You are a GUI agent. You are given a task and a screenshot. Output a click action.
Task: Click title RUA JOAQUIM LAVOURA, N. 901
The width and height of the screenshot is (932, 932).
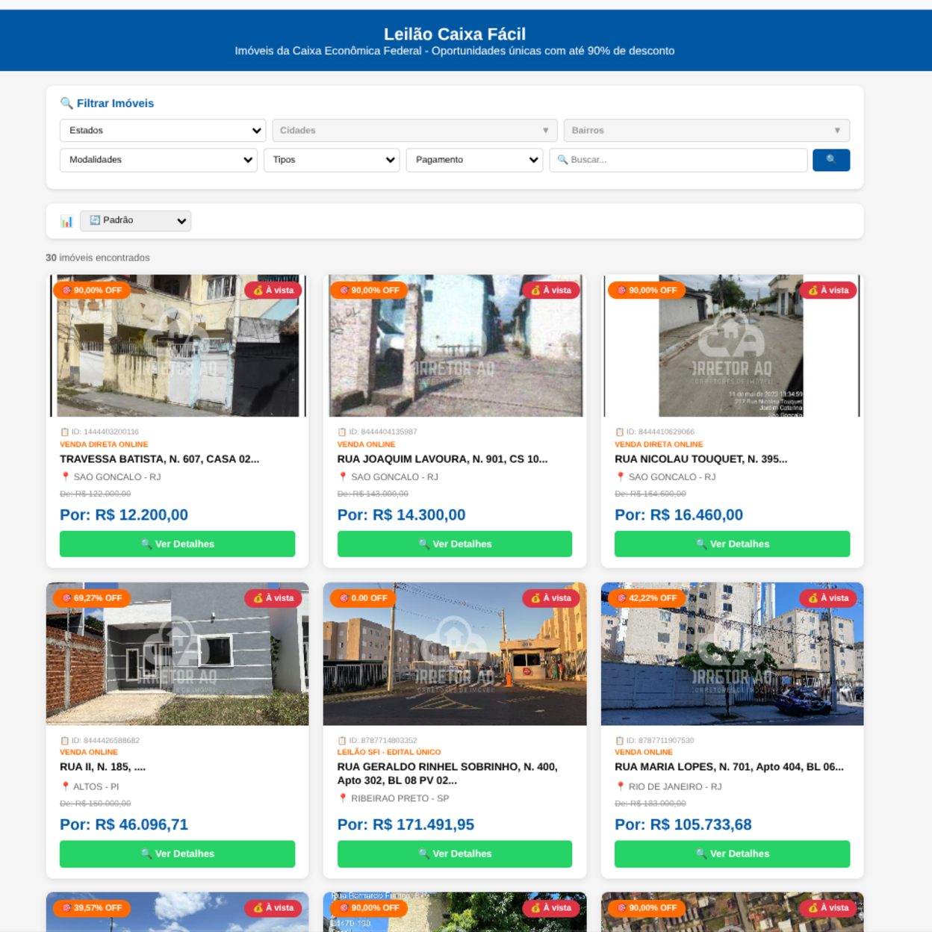point(442,459)
